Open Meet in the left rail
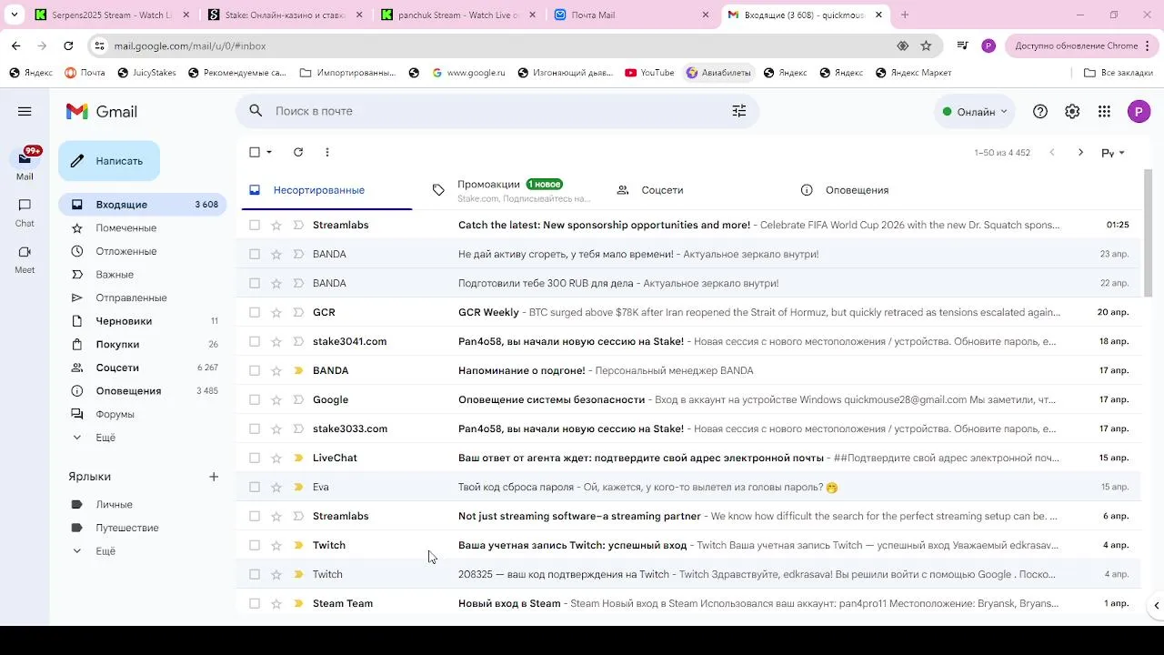Screen dimensions: 1164x655 click(25, 259)
